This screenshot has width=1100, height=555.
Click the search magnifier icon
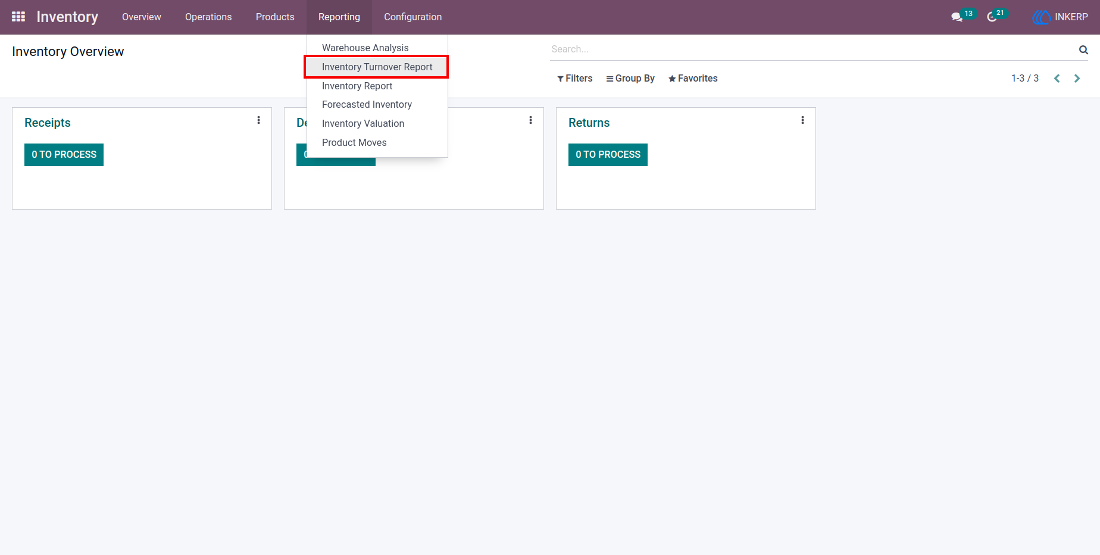1083,50
